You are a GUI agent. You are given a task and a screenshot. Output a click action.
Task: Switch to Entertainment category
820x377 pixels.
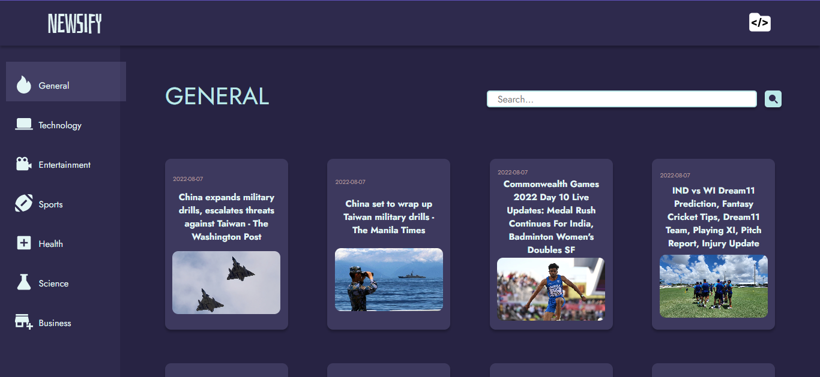65,165
